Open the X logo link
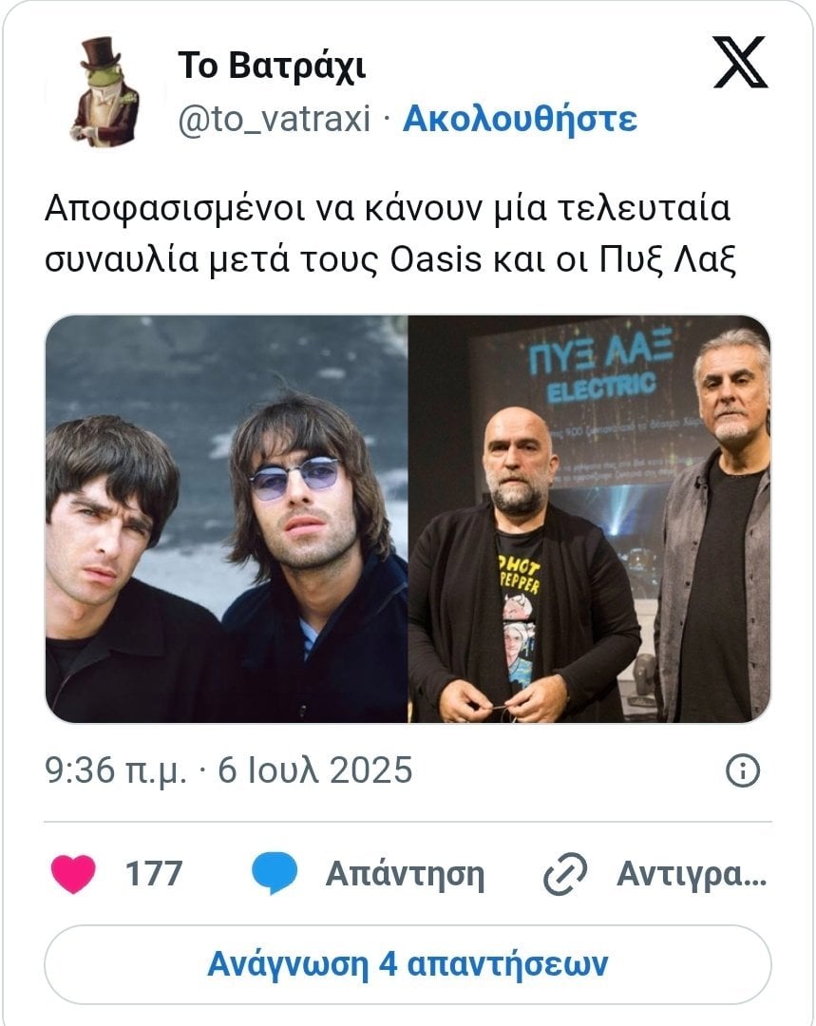816x1026 pixels. tap(740, 62)
